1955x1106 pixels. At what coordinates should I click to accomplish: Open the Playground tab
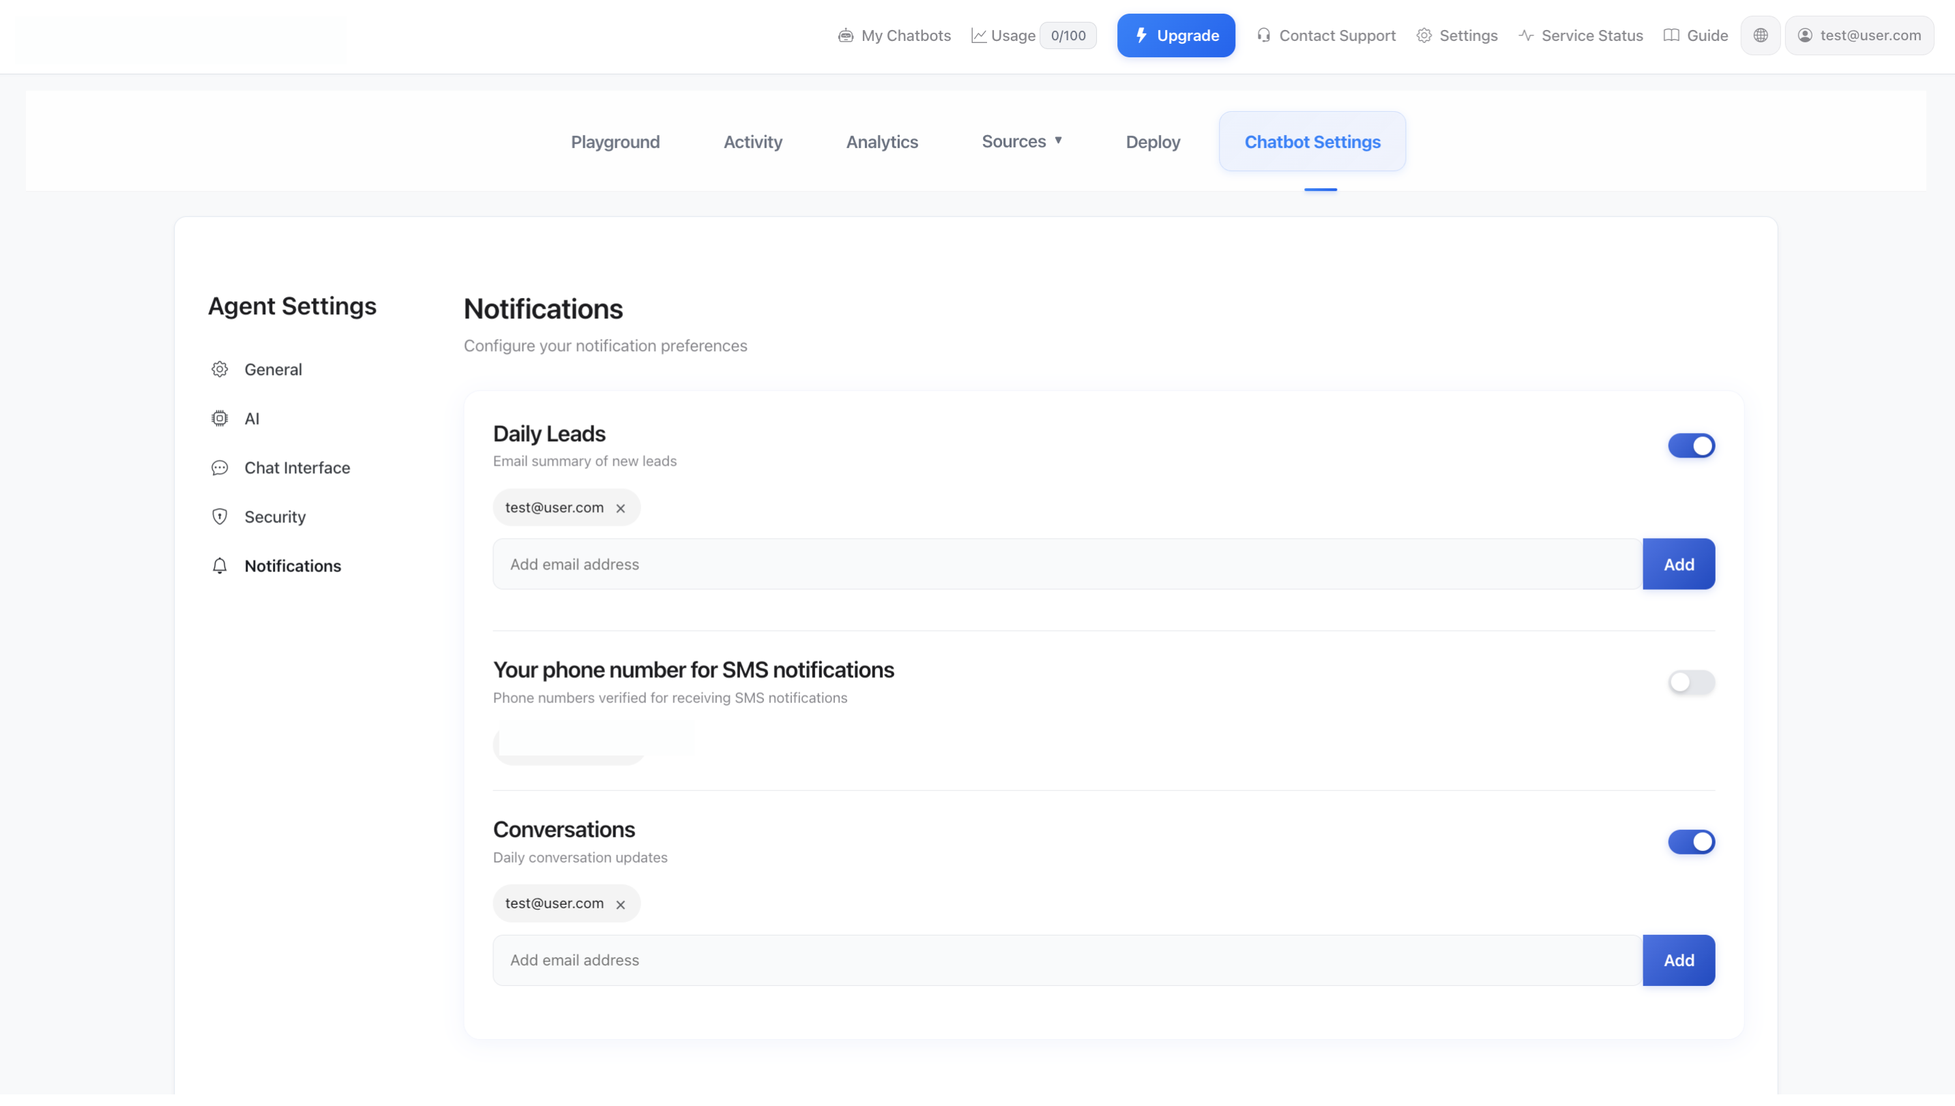(x=615, y=141)
